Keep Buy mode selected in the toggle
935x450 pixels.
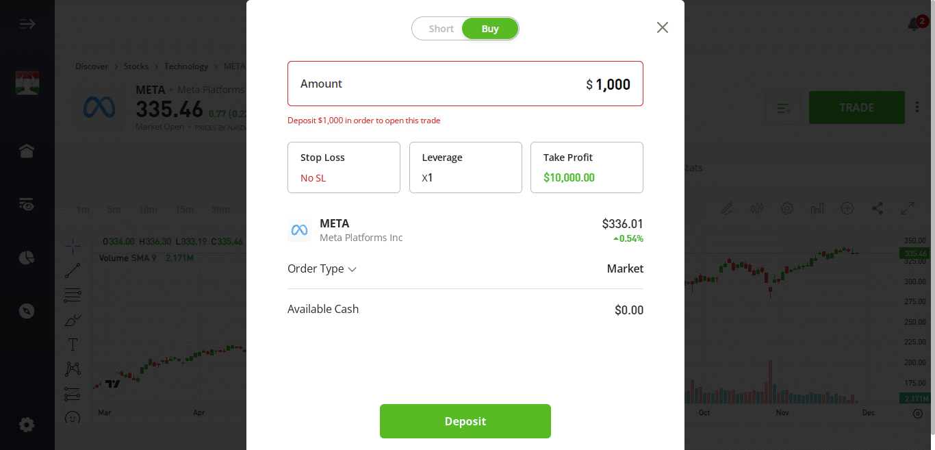coord(490,28)
